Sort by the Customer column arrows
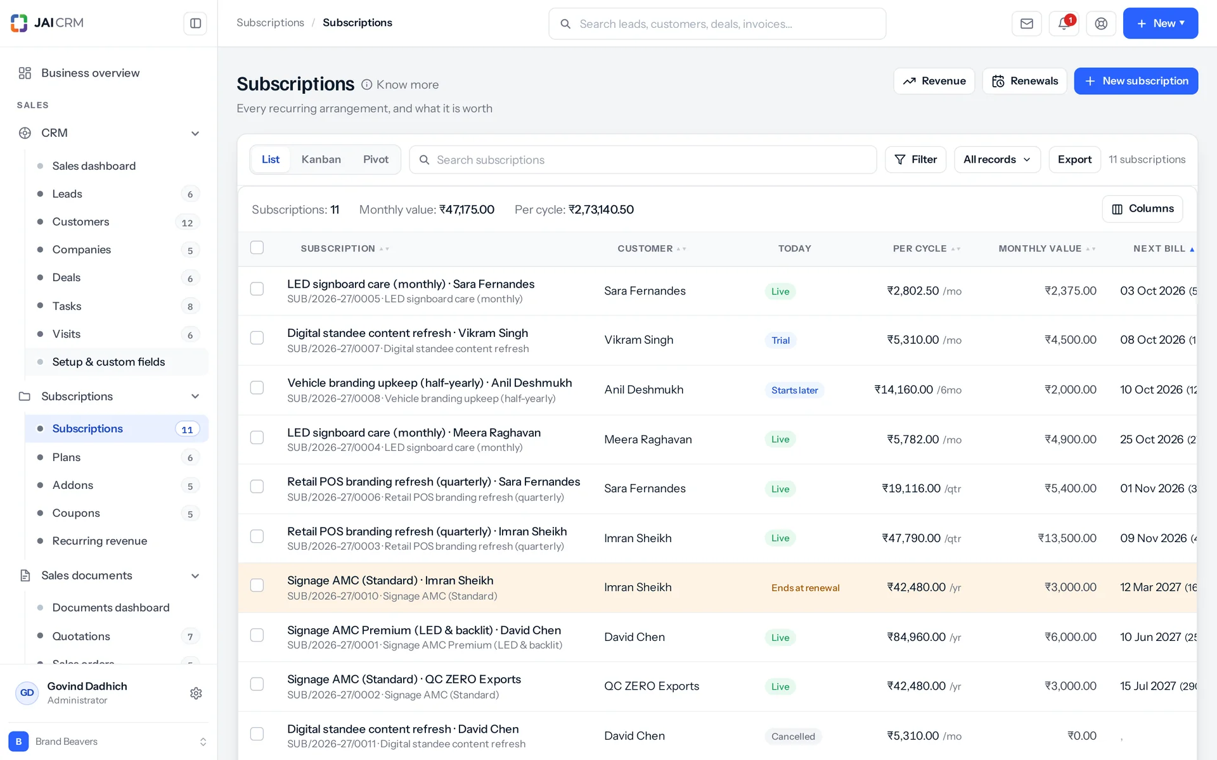1217x760 pixels. 681,249
